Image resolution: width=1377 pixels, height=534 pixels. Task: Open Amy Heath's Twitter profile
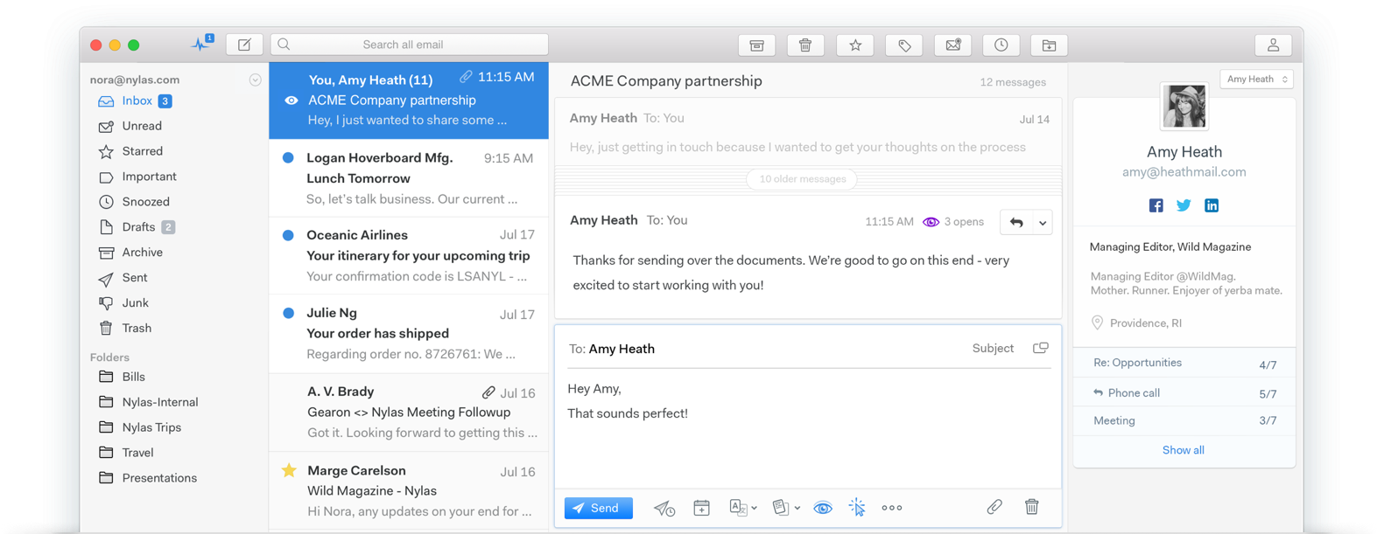click(x=1184, y=205)
